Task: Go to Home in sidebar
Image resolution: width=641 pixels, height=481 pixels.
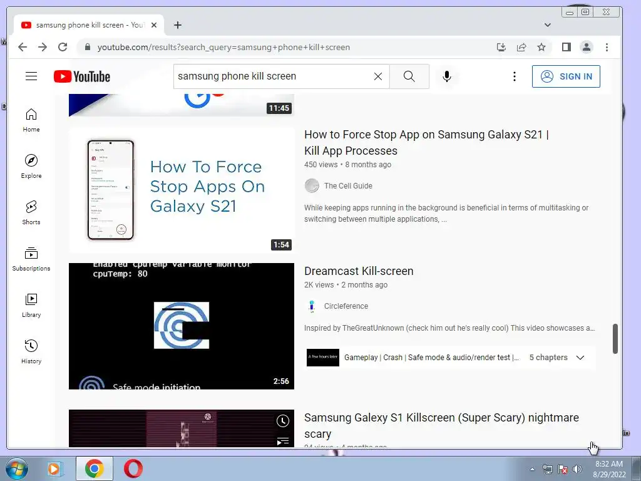Action: coord(31,120)
